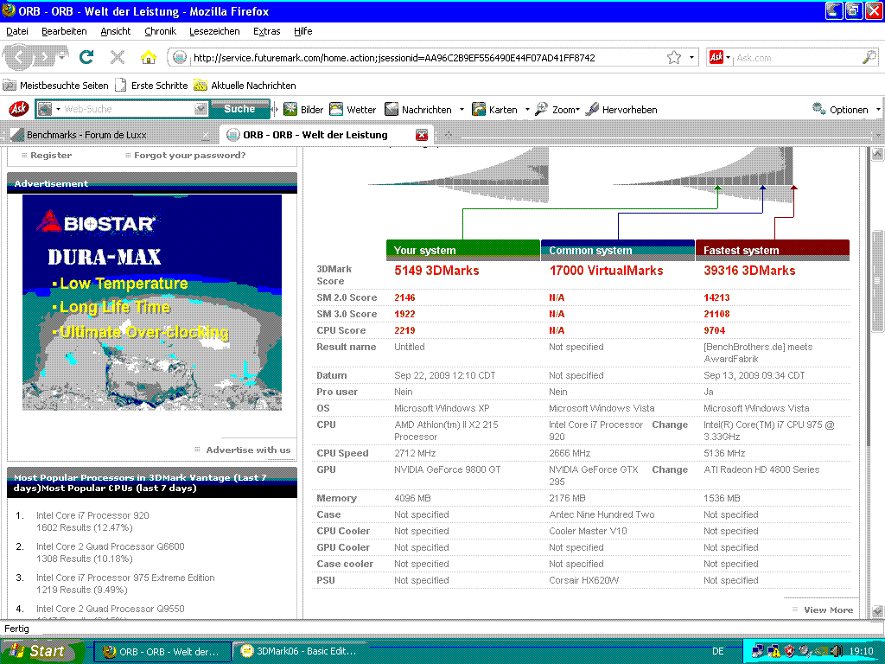This screenshot has width=885, height=664.
Task: Click the Zoom tool on Ask toolbar
Action: point(557,110)
